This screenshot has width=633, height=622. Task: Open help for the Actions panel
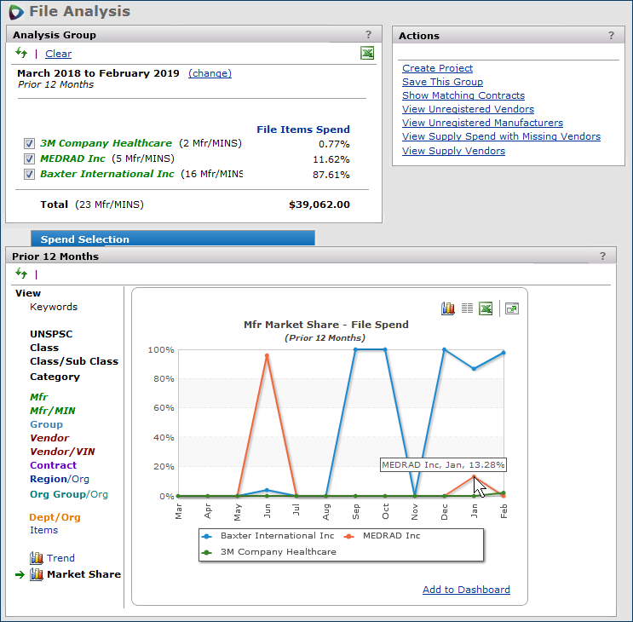tap(611, 36)
